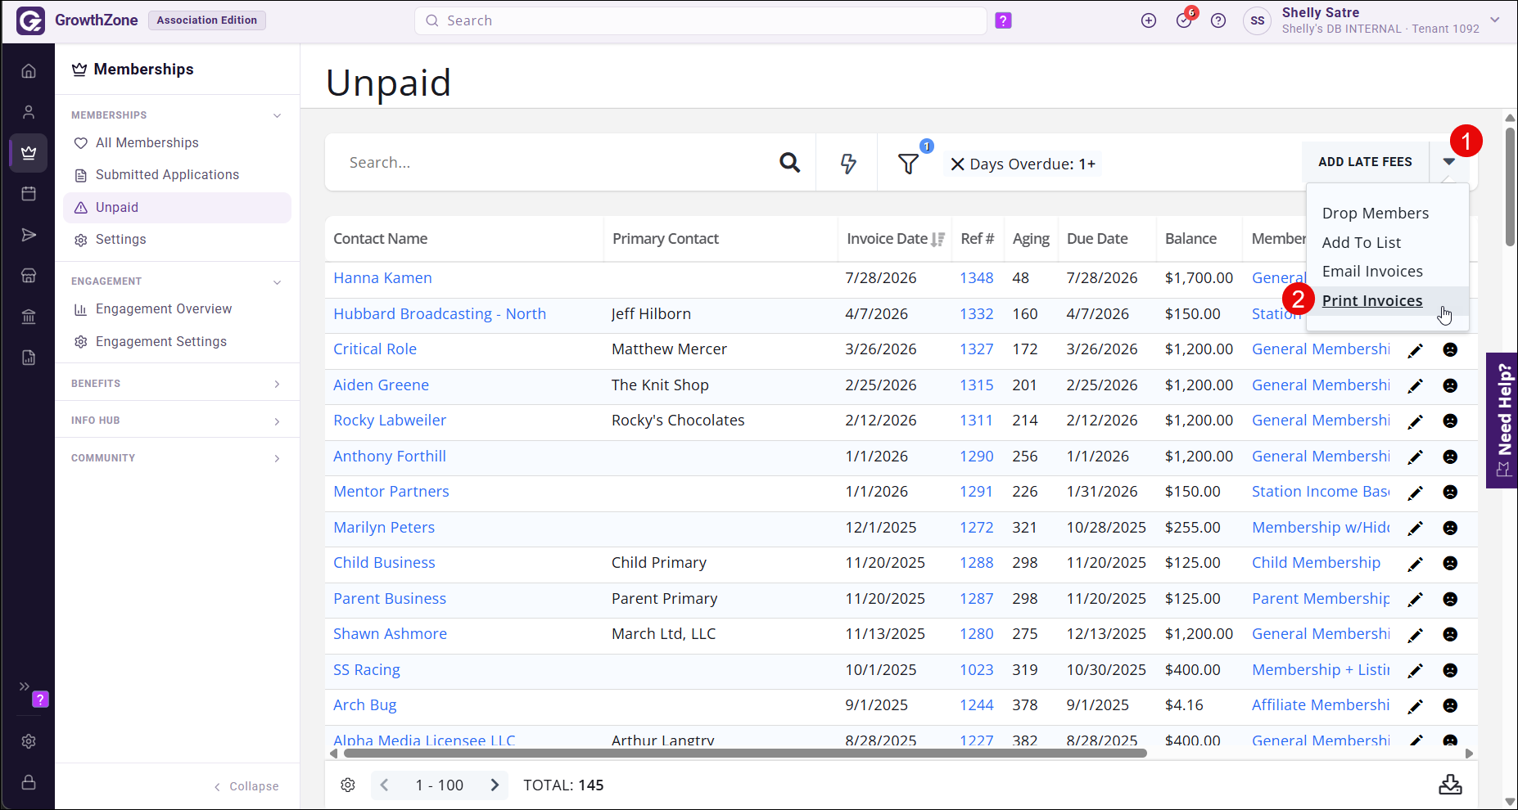Viewport: 1518px width, 810px height.
Task: Click the lock icon in left rail
Action: (29, 782)
